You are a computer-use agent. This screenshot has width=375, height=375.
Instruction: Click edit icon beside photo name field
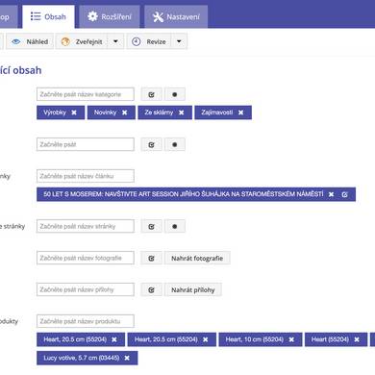click(x=152, y=258)
